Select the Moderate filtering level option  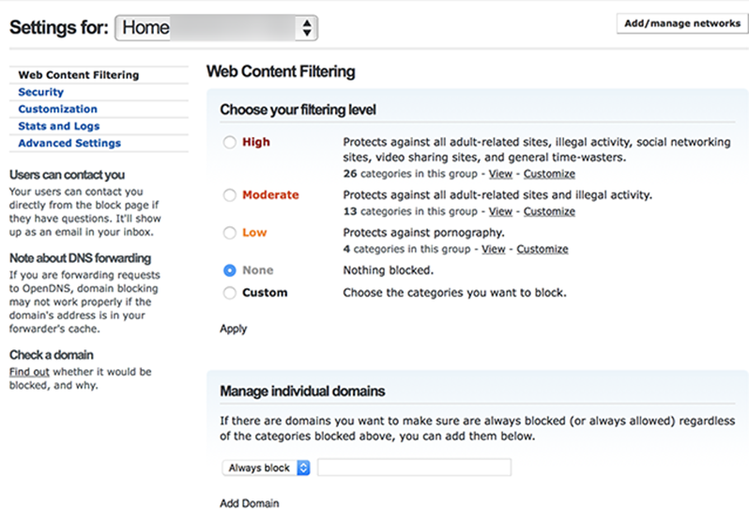click(x=230, y=195)
